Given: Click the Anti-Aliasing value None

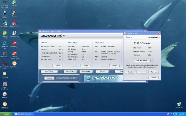Looking at the screenshot, I should [83, 49].
